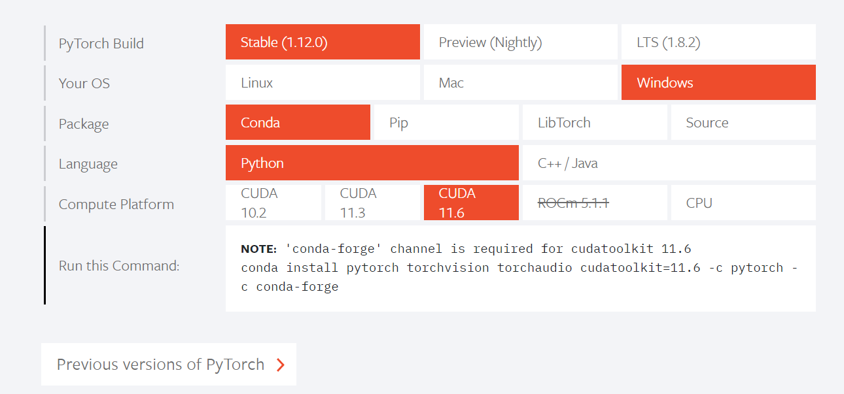Switch language to C++ / Java

(668, 163)
